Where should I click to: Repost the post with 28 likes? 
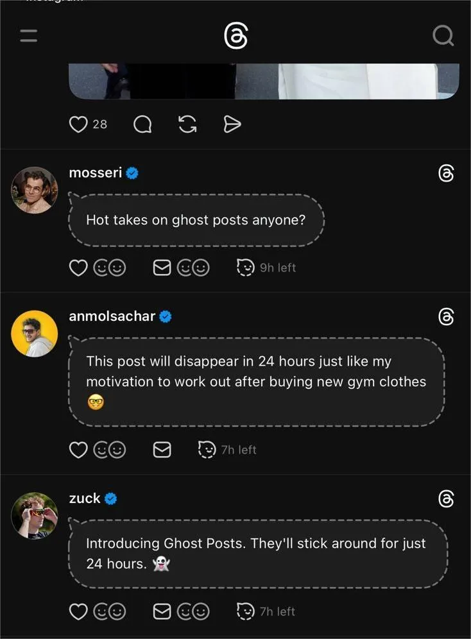point(187,124)
